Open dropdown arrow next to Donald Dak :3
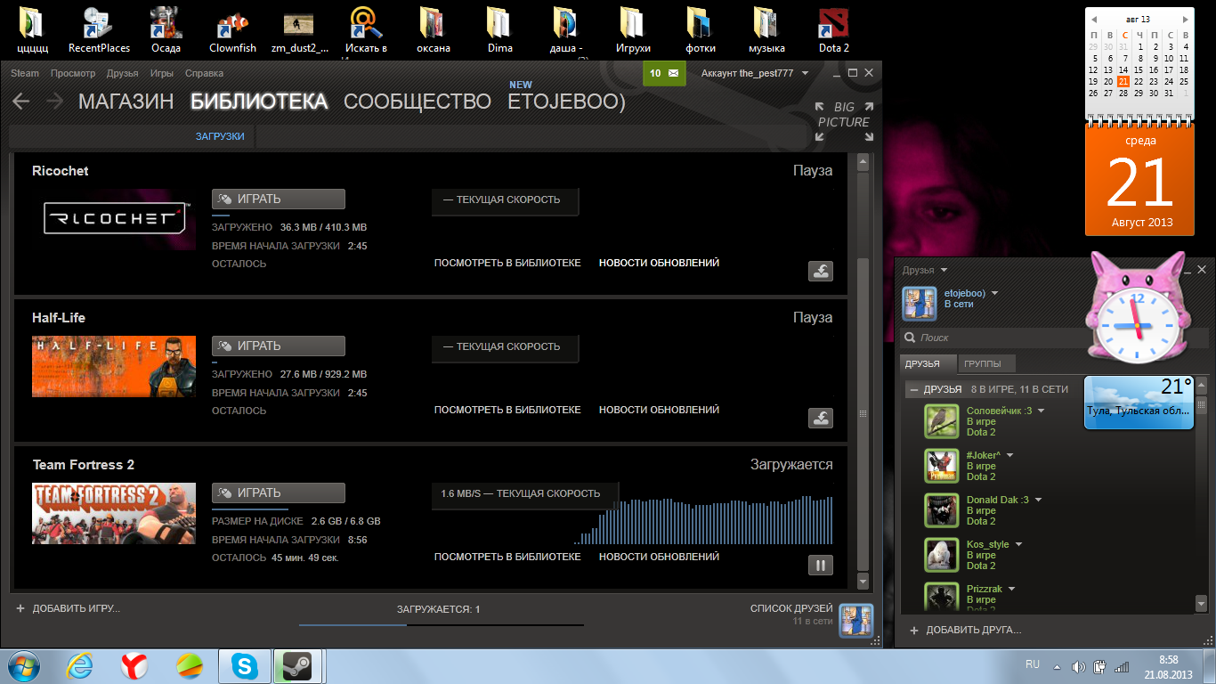 1038,500
